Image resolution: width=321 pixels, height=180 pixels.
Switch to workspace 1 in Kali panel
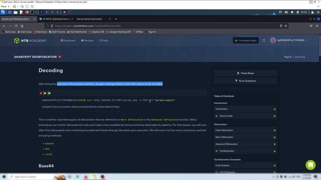coord(41,12)
